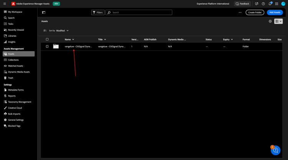Click the Adobe logo icon

[x=13, y=4]
